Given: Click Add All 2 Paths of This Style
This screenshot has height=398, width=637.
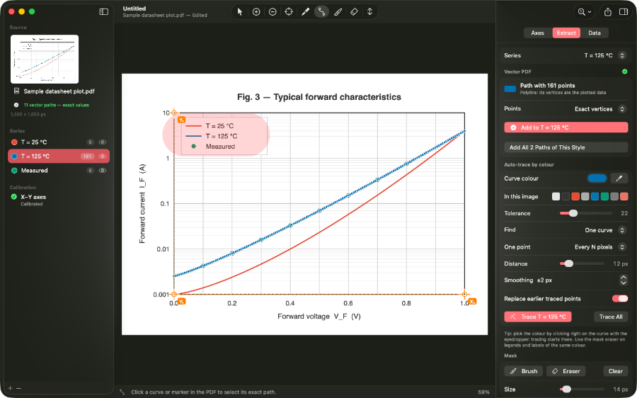Looking at the screenshot, I should tap(566, 147).
